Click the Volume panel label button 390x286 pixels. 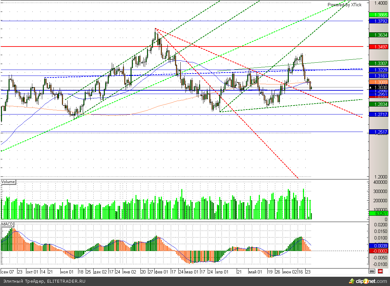[8, 182]
